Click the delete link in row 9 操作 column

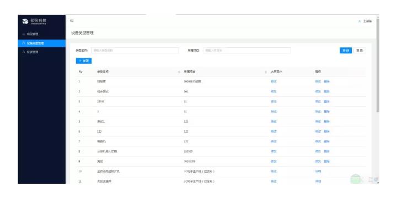point(327,161)
